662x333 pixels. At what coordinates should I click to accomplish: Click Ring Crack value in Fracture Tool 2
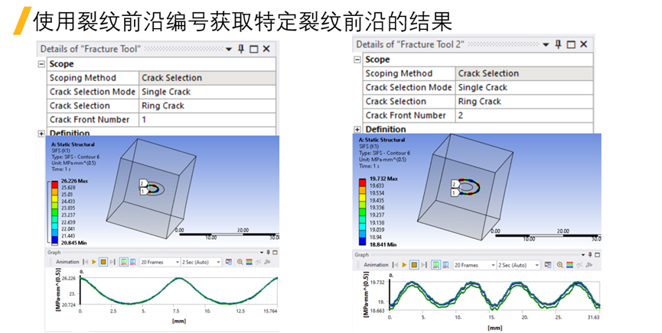pyautogui.click(x=524, y=102)
